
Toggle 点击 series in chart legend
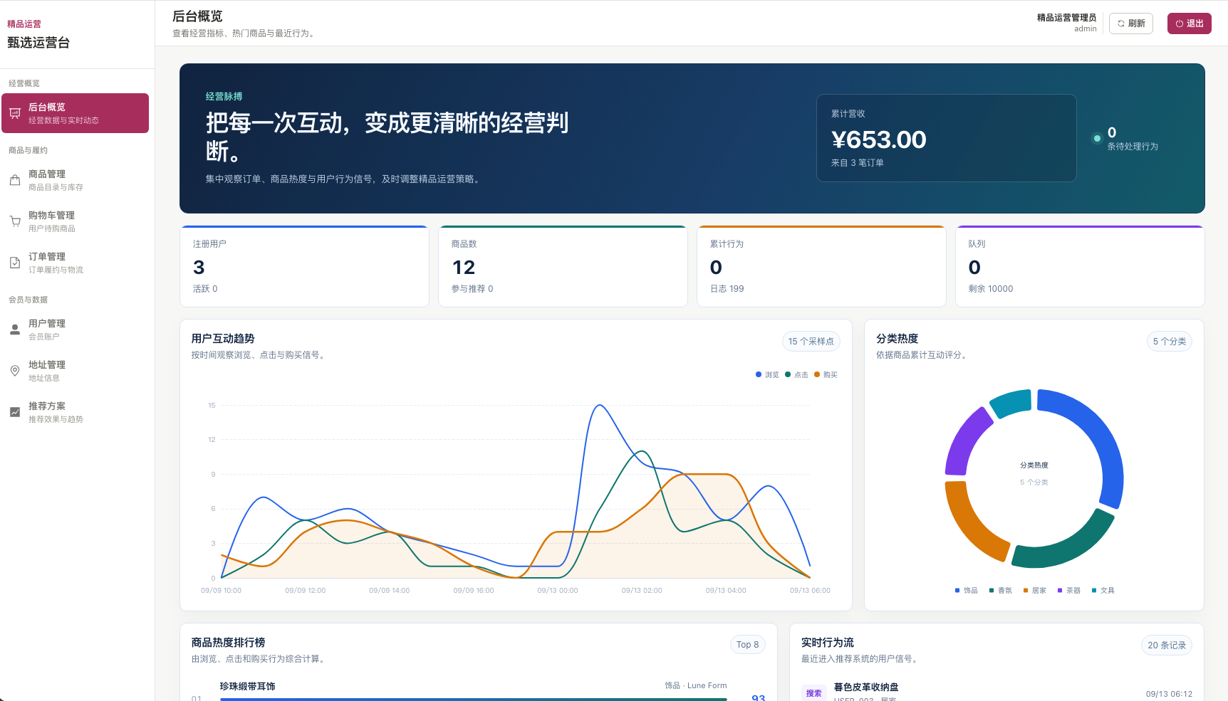796,374
